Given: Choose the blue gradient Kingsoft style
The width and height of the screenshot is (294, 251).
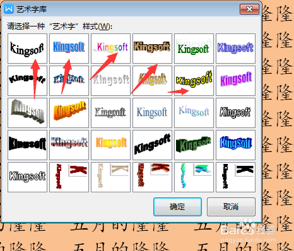Looking at the screenshot, I should 69,49.
